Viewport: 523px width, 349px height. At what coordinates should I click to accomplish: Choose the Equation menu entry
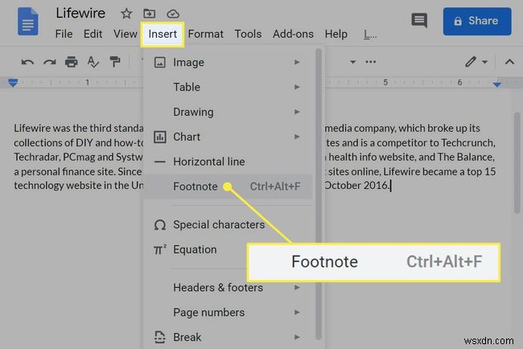tap(196, 249)
